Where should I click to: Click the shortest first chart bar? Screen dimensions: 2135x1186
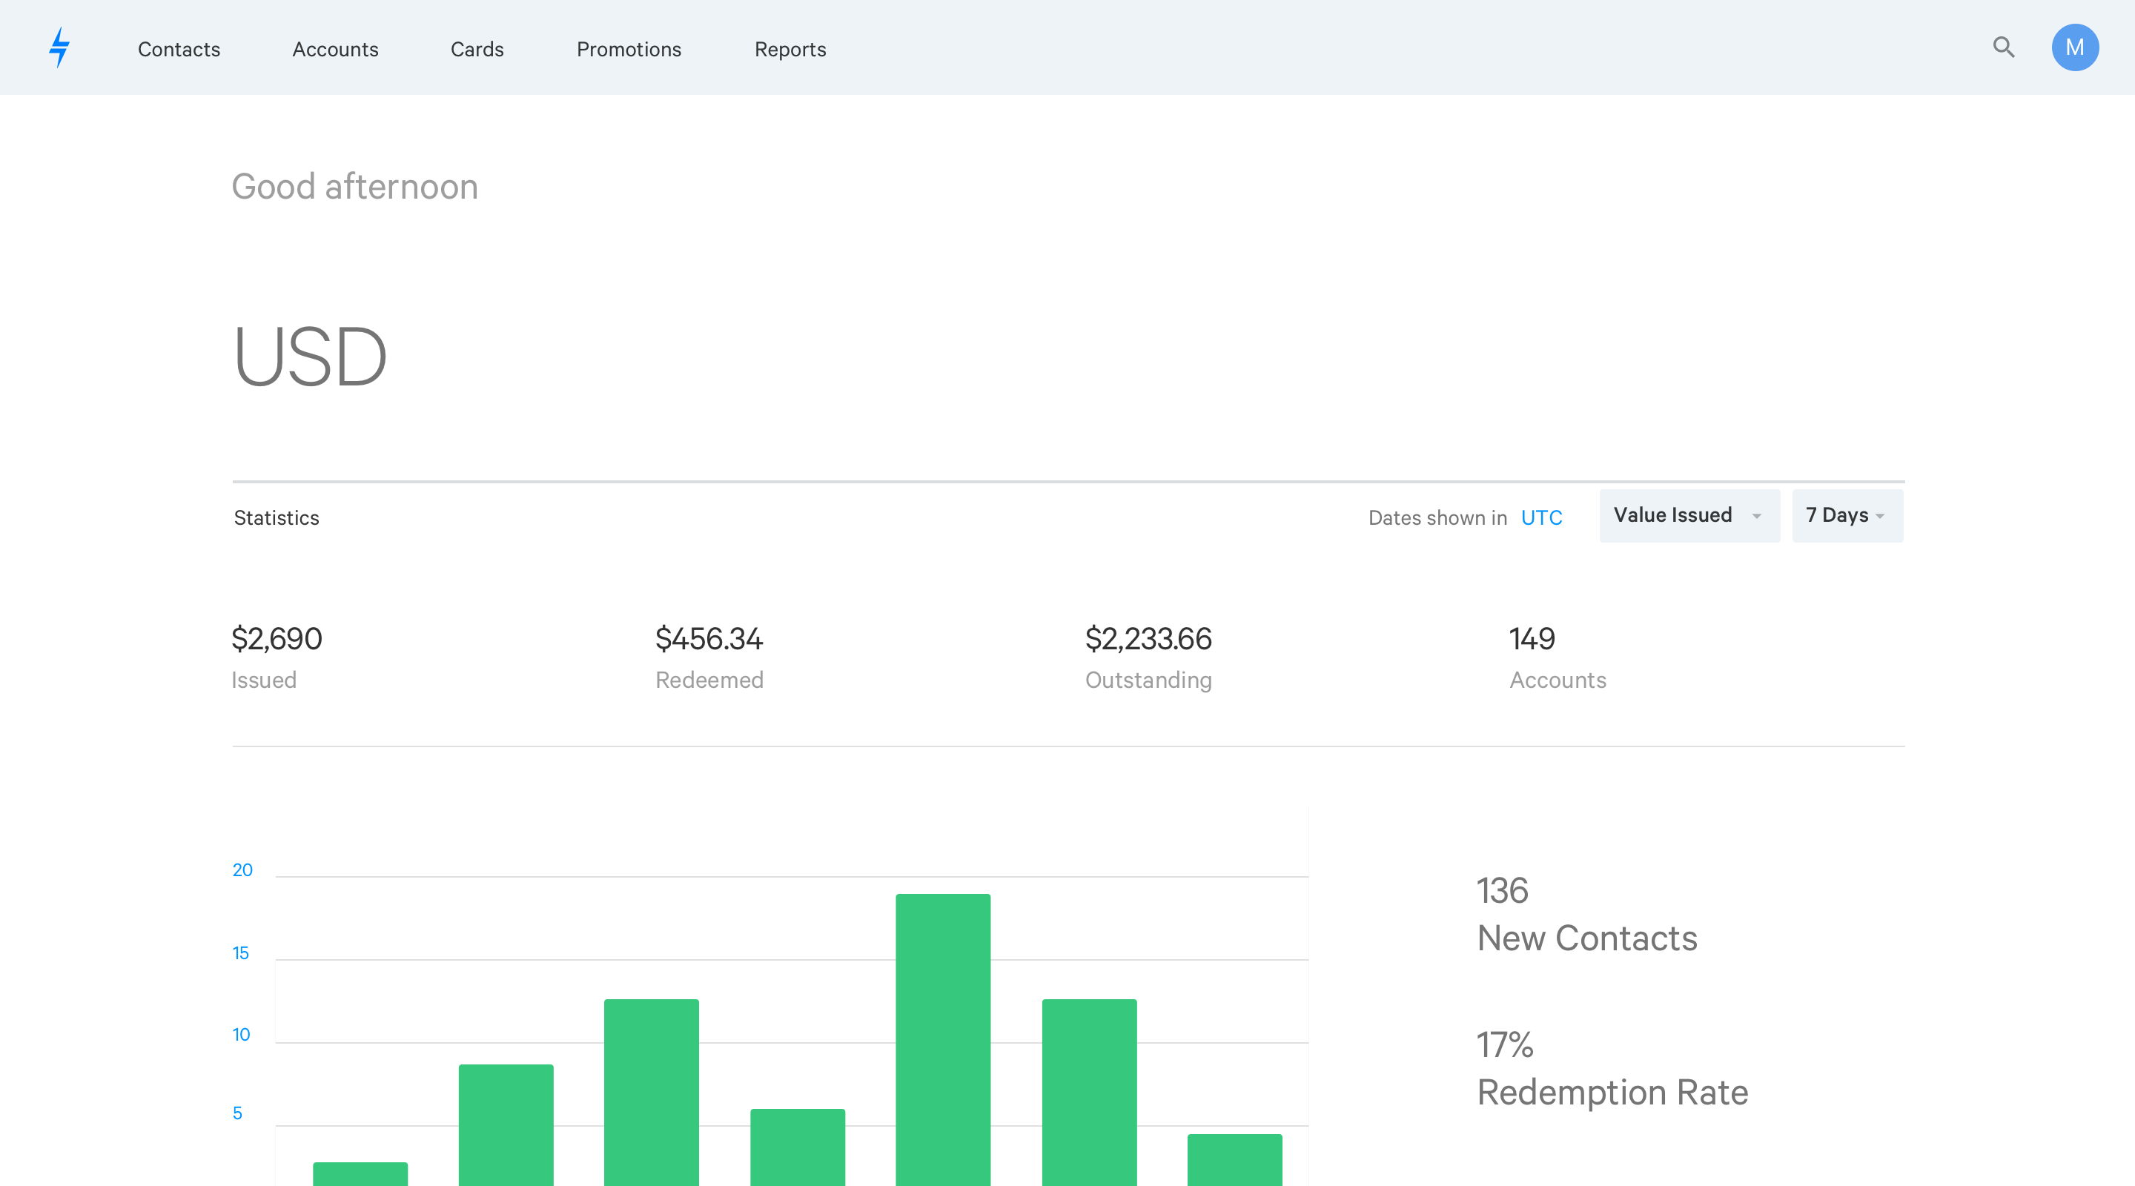[x=360, y=1172]
